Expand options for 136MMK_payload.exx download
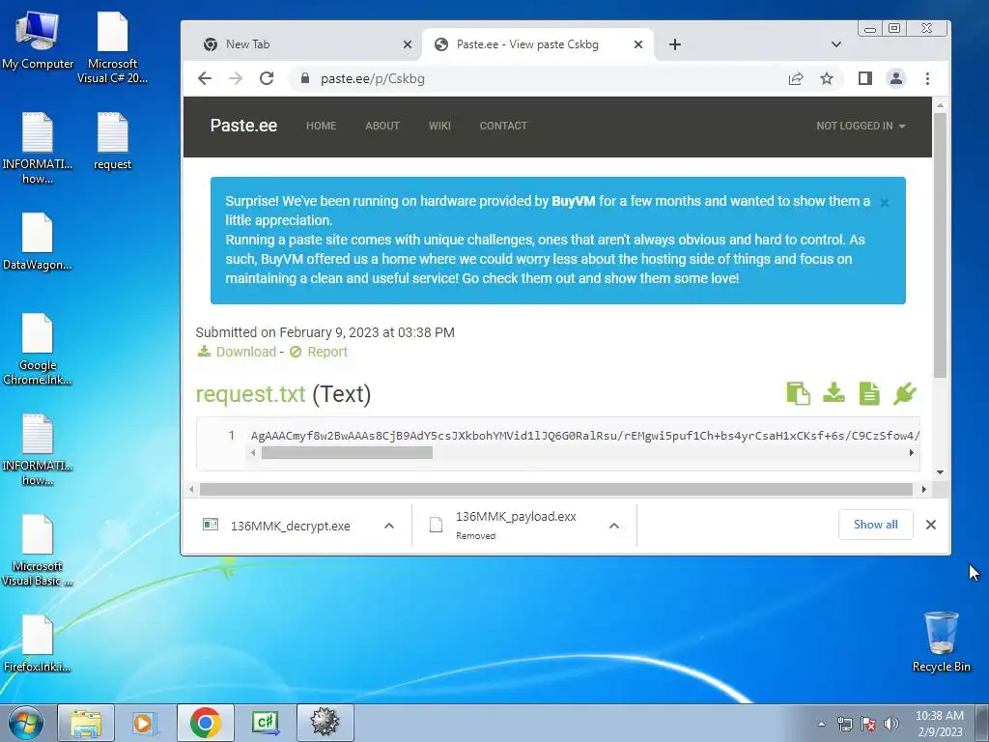This screenshot has height=742, width=989. [x=614, y=526]
